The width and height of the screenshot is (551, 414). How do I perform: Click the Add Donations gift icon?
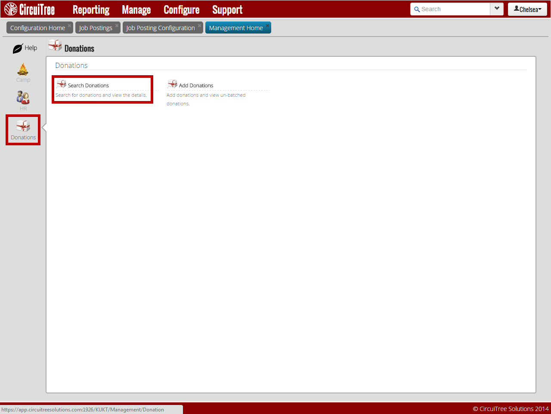pos(173,84)
